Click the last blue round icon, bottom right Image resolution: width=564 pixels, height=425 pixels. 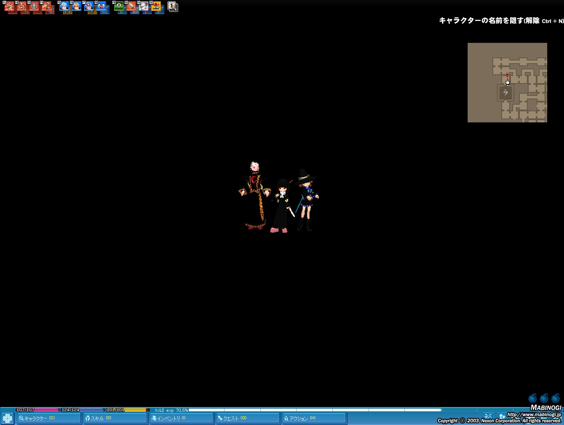tap(556, 398)
